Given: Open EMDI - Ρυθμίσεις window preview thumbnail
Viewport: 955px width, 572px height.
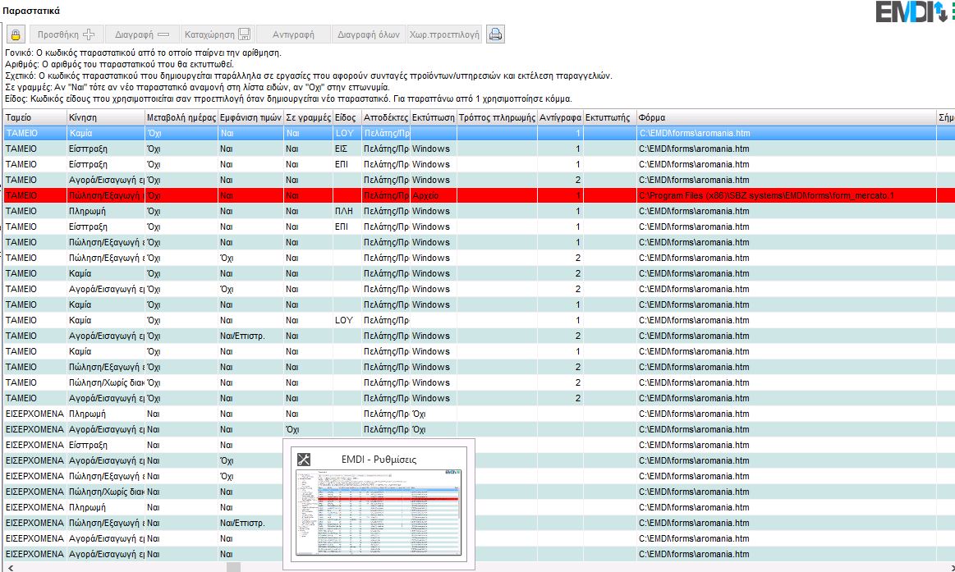Looking at the screenshot, I should click(379, 513).
